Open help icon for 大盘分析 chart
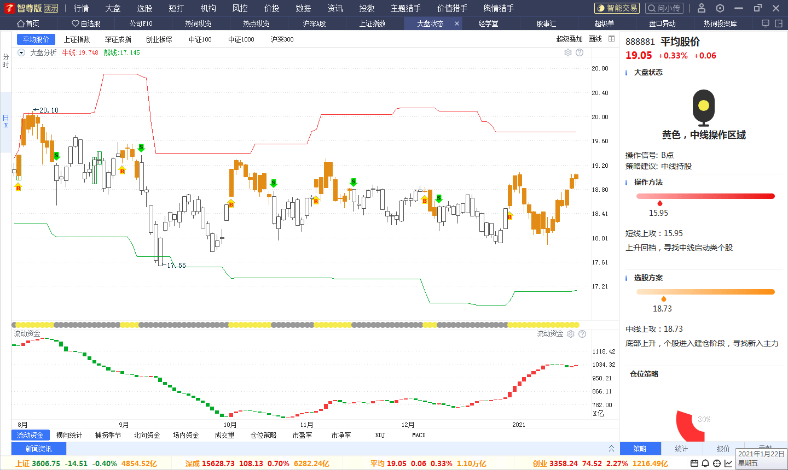788x470 pixels. click(x=580, y=52)
